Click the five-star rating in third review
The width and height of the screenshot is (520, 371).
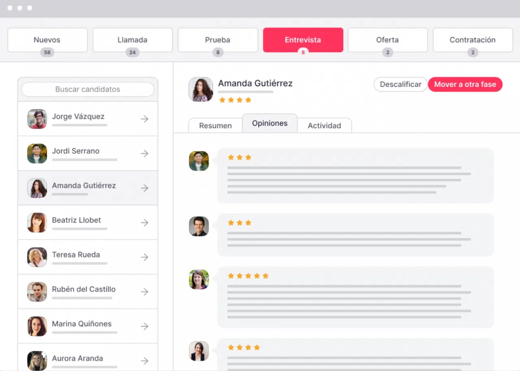tap(248, 276)
